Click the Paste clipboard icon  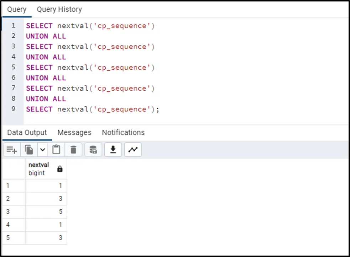pyautogui.click(x=56, y=150)
